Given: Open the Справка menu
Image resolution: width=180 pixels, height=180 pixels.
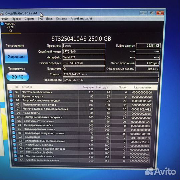Looking at the screenshot, I should (61, 19).
